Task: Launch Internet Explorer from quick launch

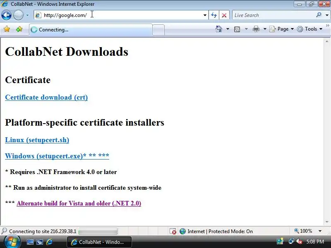Action: (49, 242)
